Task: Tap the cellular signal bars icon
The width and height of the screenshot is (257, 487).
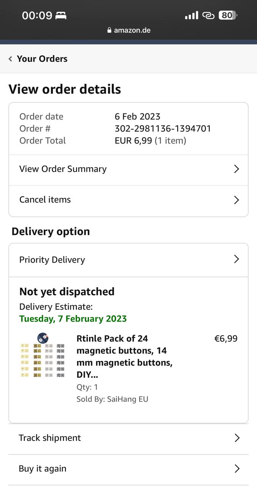Action: point(191,15)
